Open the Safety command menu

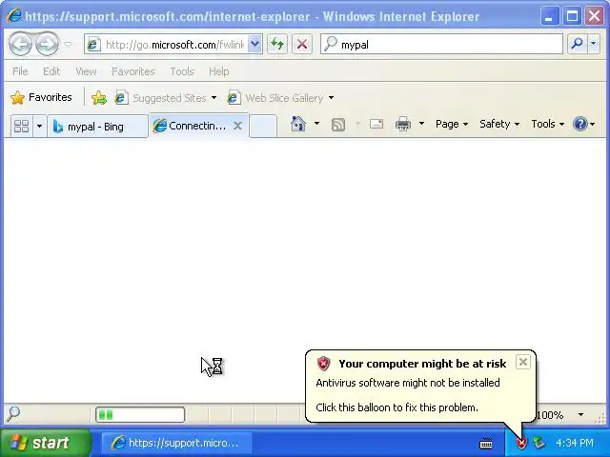pyautogui.click(x=499, y=124)
